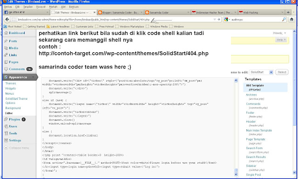Open the Berkas menu

tap(8, 7)
